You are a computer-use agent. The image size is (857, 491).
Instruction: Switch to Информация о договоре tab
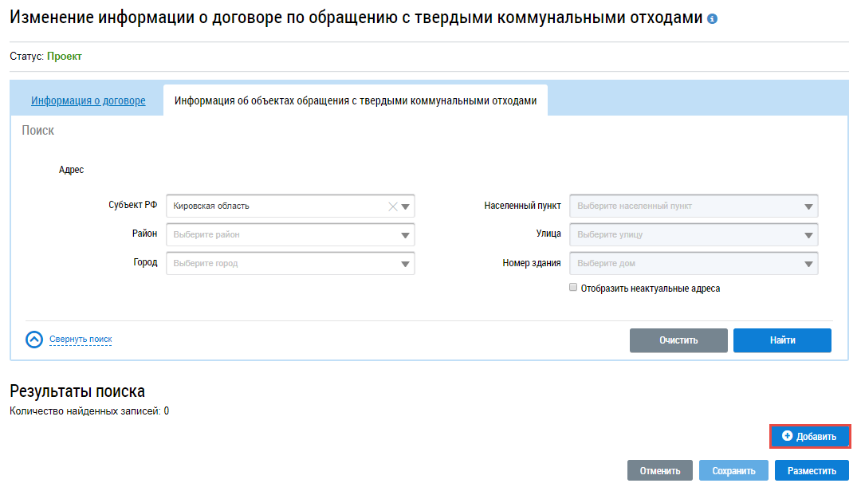tap(88, 101)
